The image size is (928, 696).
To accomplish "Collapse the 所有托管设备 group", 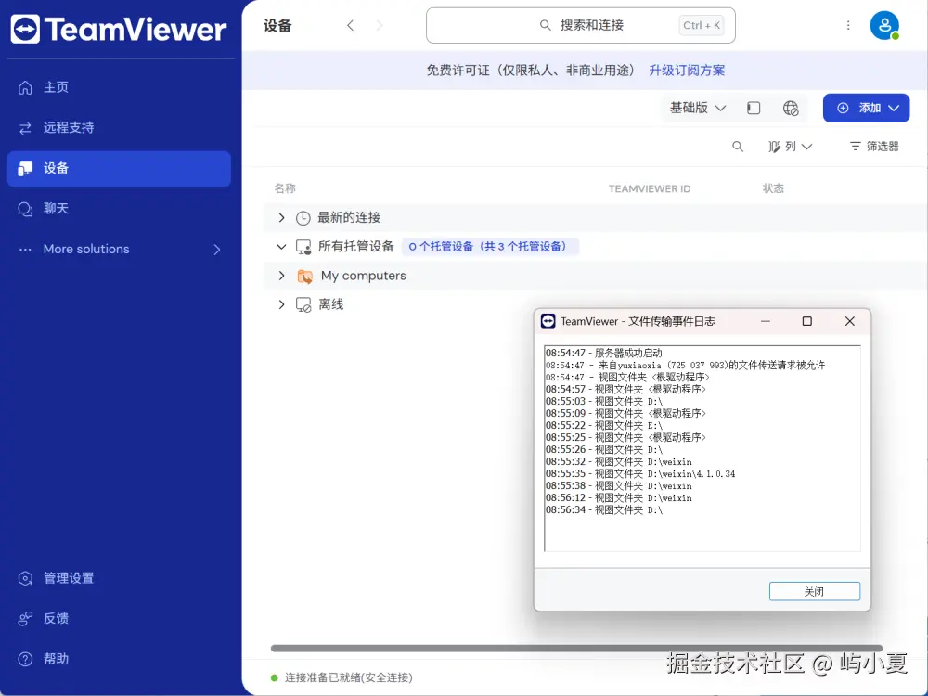I will point(282,246).
